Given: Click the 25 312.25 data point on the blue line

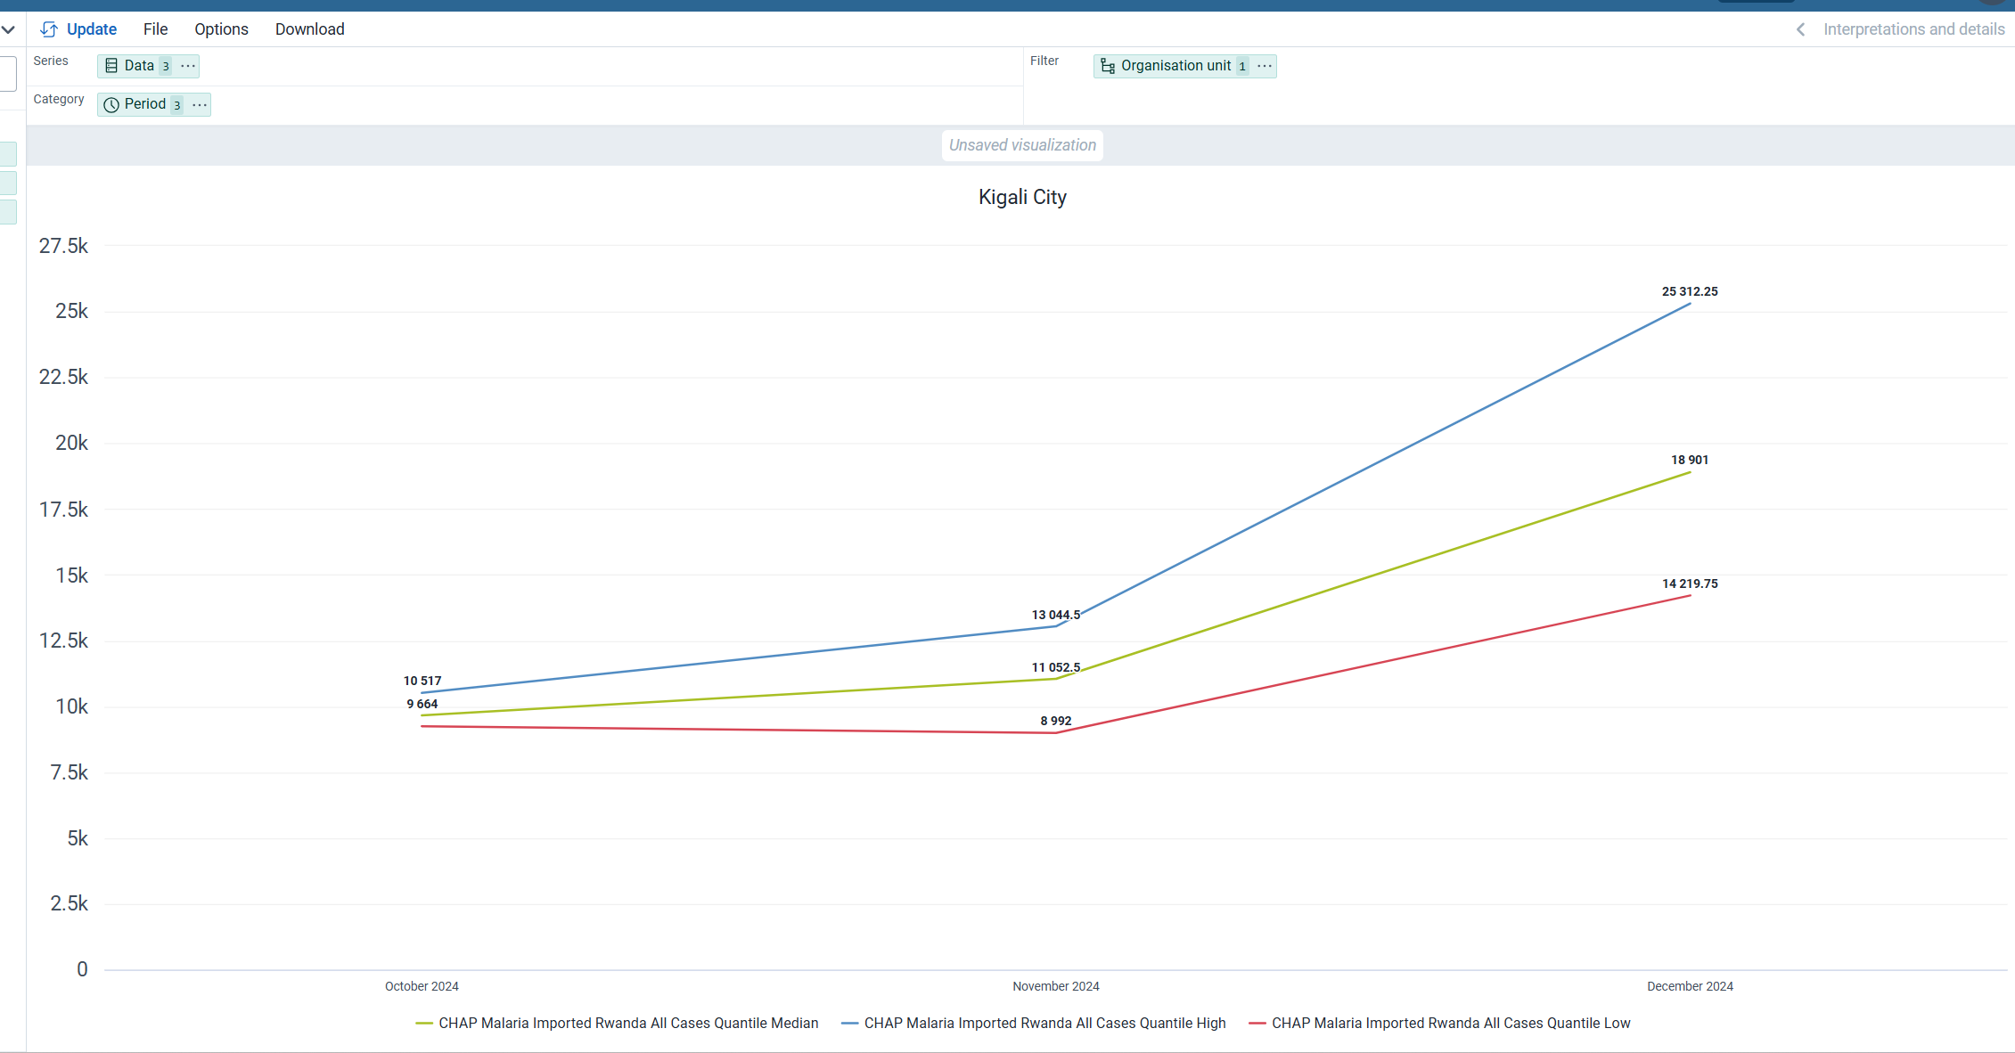Looking at the screenshot, I should pos(1690,304).
